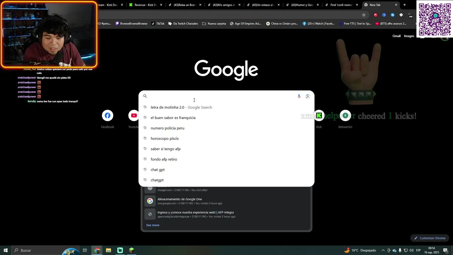This screenshot has height=255, width=453.
Task: Select suggestion saber si tengo afp
Action: pos(226,149)
